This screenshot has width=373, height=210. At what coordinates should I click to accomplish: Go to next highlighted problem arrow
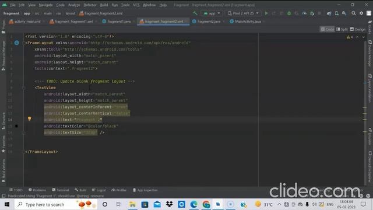click(363, 37)
